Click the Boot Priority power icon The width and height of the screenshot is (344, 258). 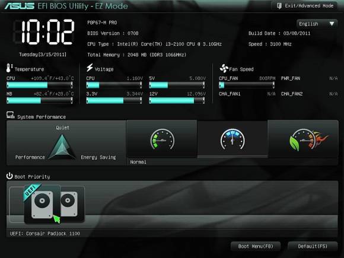(x=9, y=176)
